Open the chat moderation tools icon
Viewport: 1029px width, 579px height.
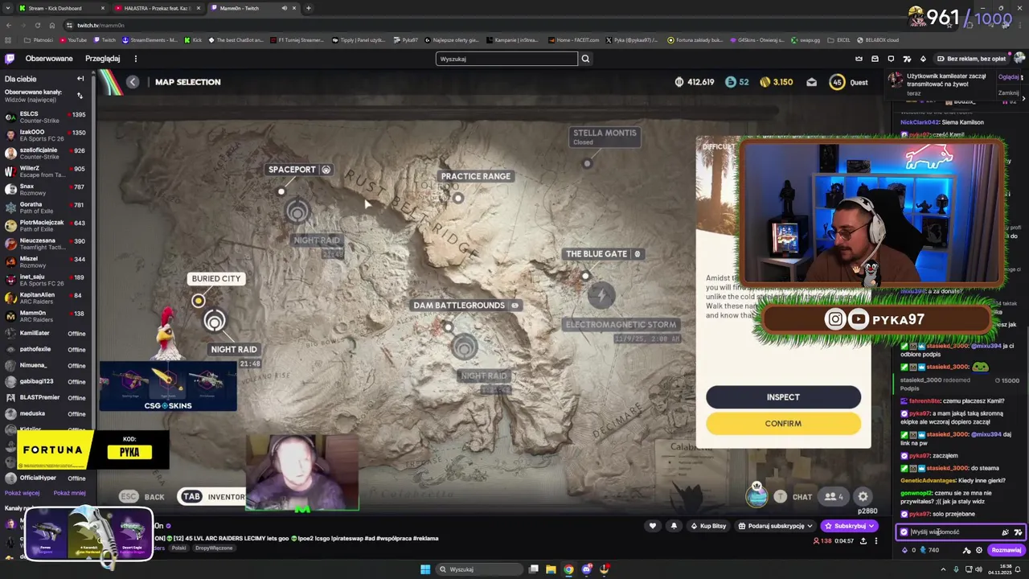pos(966,550)
